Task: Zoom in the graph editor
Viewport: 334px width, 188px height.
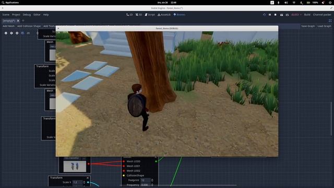Action: click(x=17, y=33)
